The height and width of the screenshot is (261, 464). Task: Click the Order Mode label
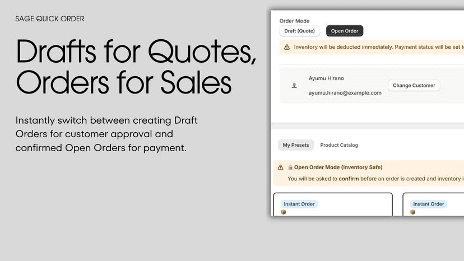[x=294, y=21]
